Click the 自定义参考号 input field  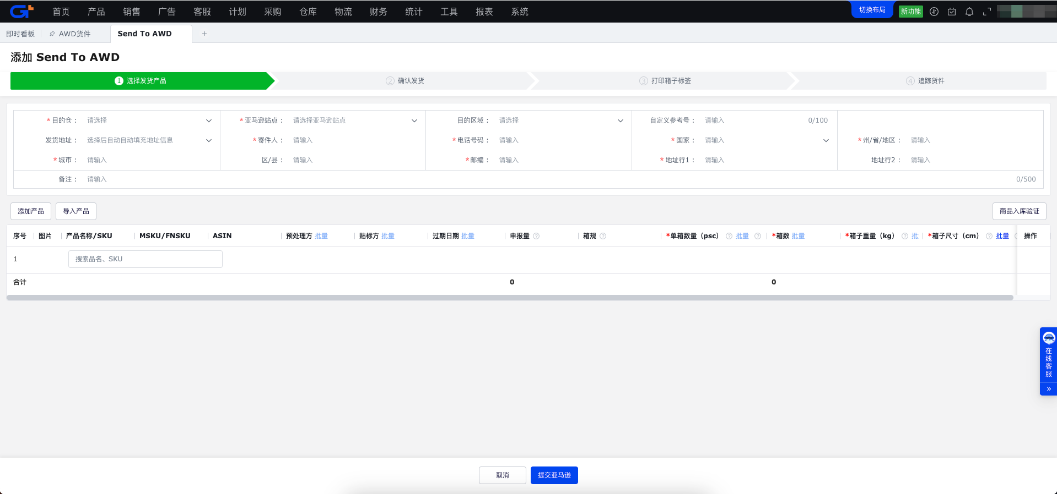coord(767,120)
